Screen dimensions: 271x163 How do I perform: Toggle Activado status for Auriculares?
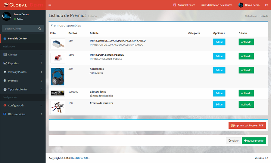click(x=246, y=70)
